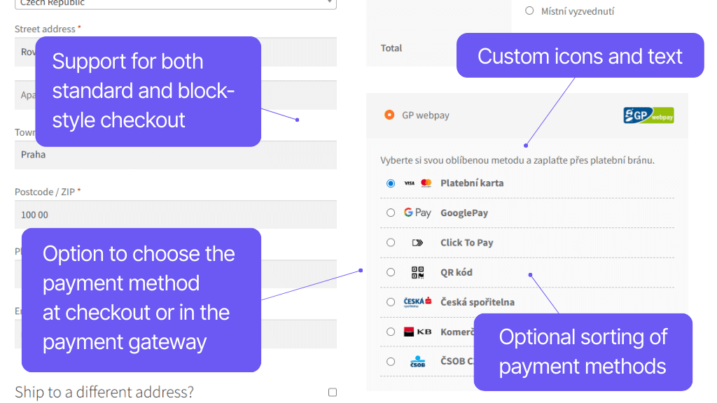Screen dimensions: 717x403
Task: Select QR kód payment radio
Action: pos(391,272)
